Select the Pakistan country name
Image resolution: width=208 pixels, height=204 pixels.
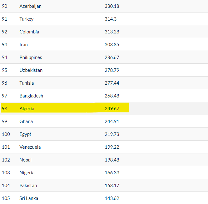pos(28,186)
